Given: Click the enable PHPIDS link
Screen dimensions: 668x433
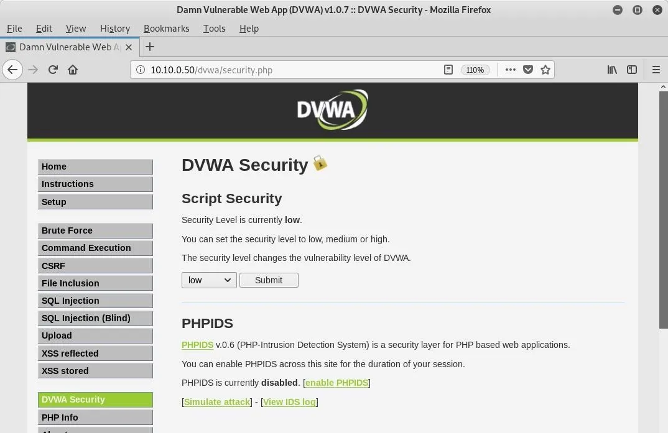Looking at the screenshot, I should point(336,383).
